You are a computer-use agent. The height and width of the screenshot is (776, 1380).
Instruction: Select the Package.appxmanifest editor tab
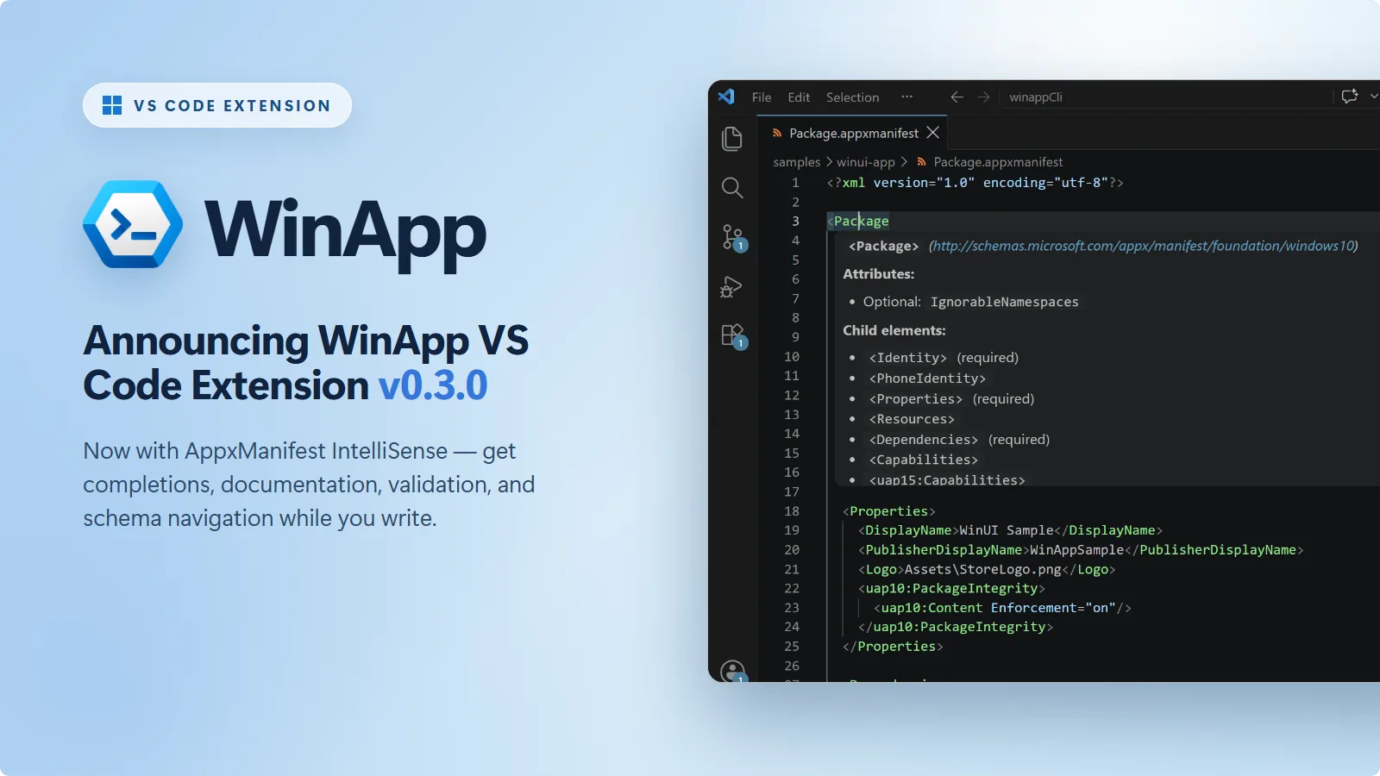point(844,133)
